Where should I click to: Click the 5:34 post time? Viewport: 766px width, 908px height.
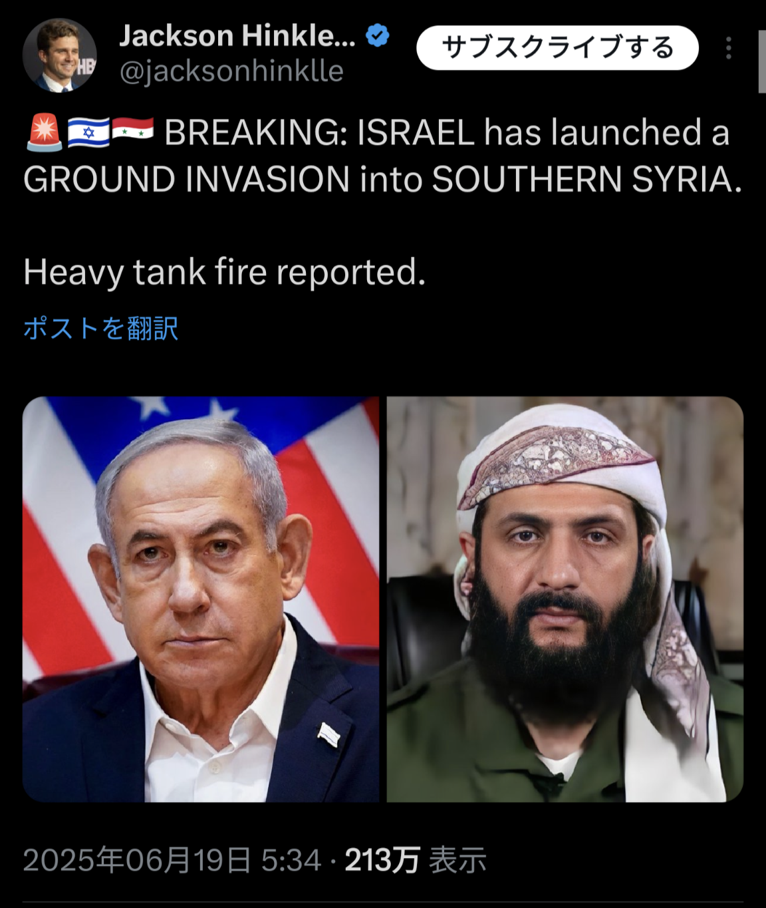[x=291, y=861]
